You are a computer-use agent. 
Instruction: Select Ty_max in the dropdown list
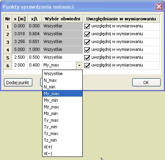(62, 120)
